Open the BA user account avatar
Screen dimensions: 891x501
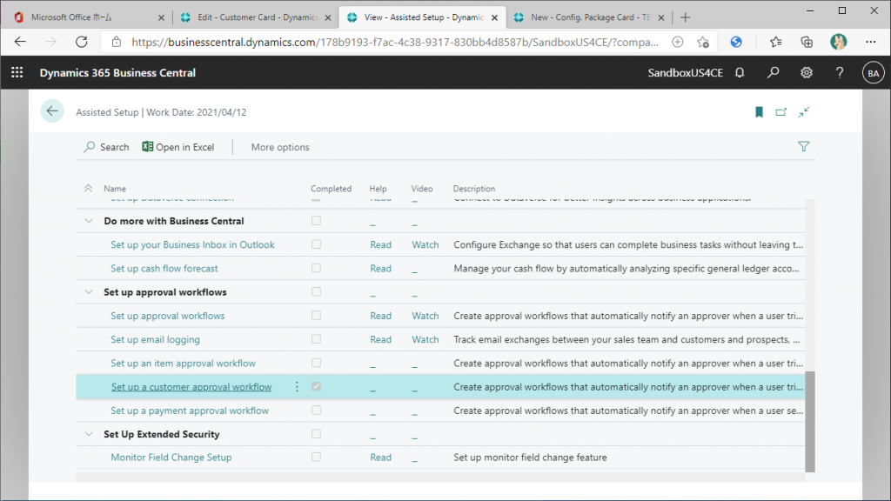(874, 73)
